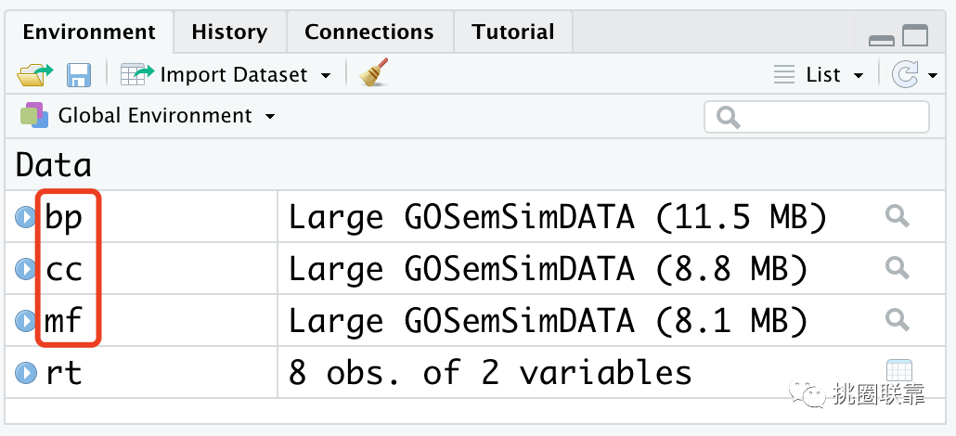
Task: Switch to the History tab
Action: click(x=229, y=32)
